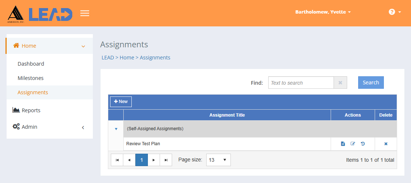The image size is (411, 183).
Task: Open the hamburger menu in the header
Action: click(85, 13)
